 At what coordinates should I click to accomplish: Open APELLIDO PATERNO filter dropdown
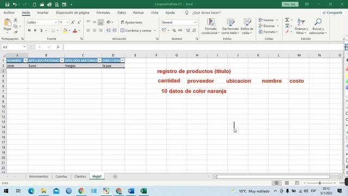coord(62,60)
